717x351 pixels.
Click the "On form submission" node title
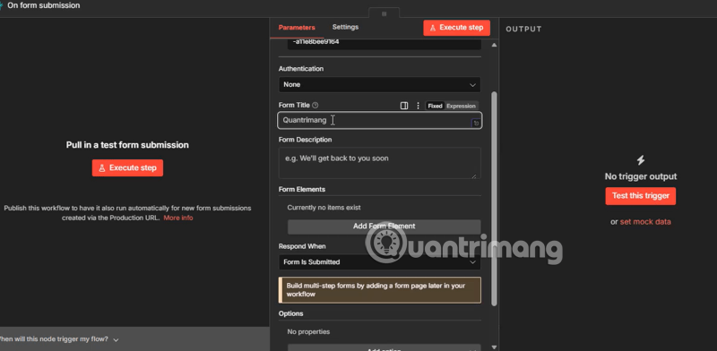[43, 5]
